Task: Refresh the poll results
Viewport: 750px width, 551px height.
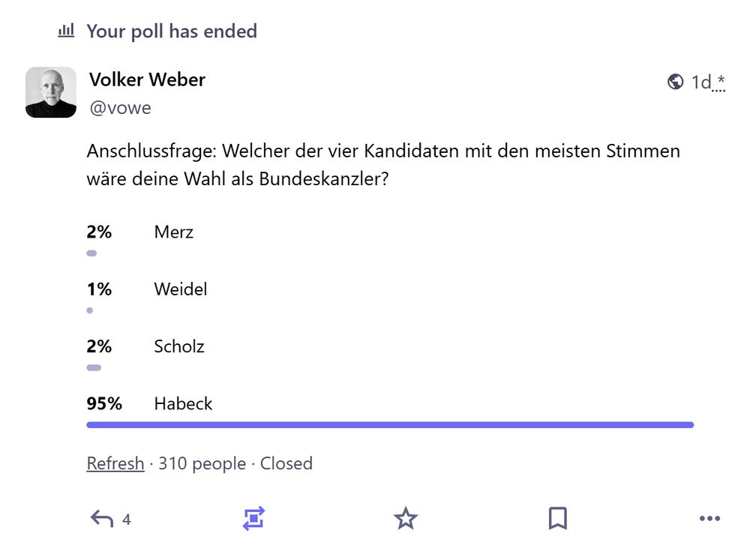Action: (115, 463)
